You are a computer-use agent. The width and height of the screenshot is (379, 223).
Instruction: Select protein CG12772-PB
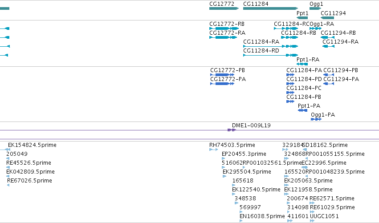coord(222,75)
